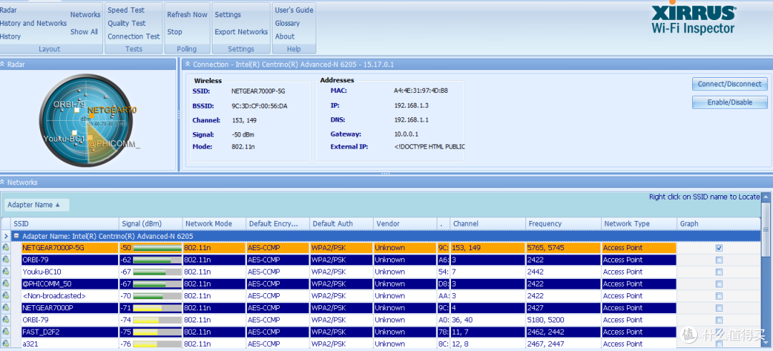Sort by Signal (dBm) column header
The image size is (773, 351).
click(x=151, y=224)
